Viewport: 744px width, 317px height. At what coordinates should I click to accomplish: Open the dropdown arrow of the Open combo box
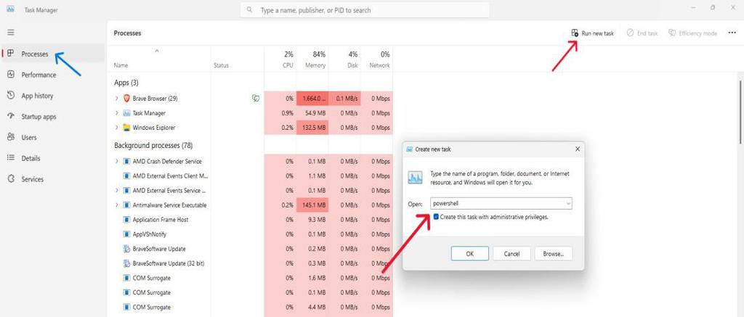tap(568, 204)
